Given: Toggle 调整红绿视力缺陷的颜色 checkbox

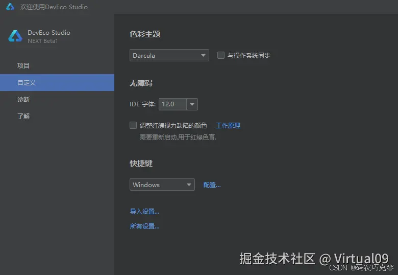Looking at the screenshot, I should [133, 125].
